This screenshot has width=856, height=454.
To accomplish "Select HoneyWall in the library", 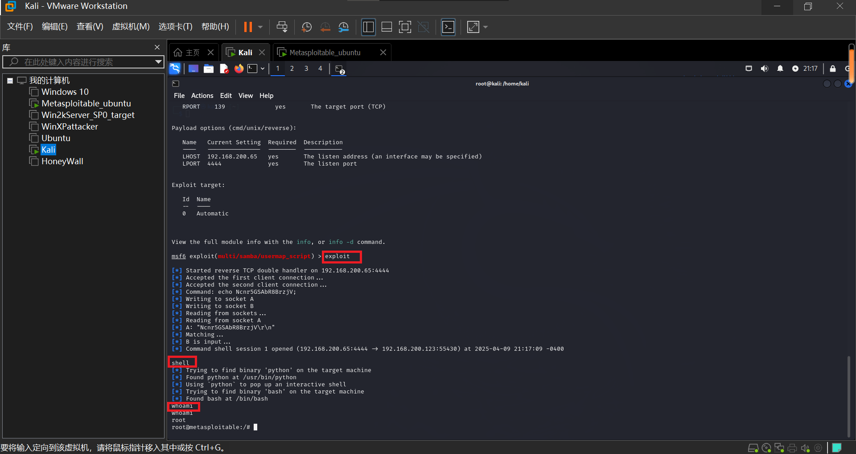I will [x=62, y=161].
